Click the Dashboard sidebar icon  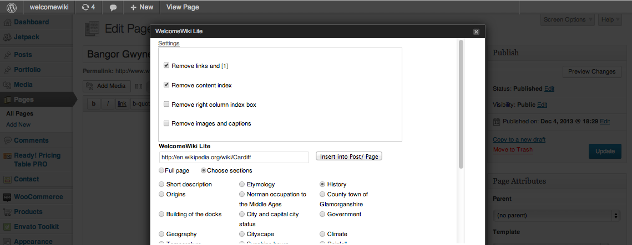[x=7, y=22]
